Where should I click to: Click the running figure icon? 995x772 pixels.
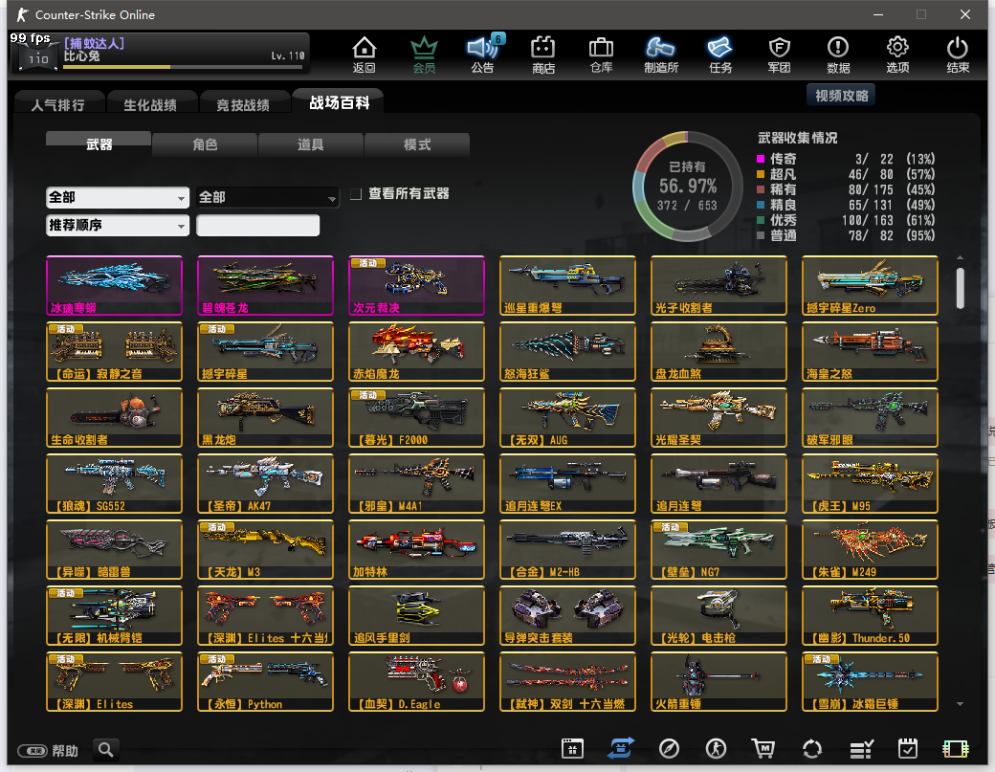tap(716, 748)
